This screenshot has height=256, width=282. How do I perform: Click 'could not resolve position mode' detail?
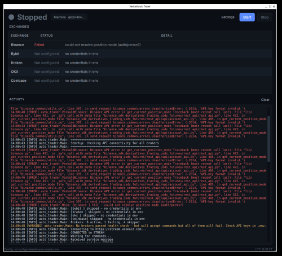(x=103, y=45)
